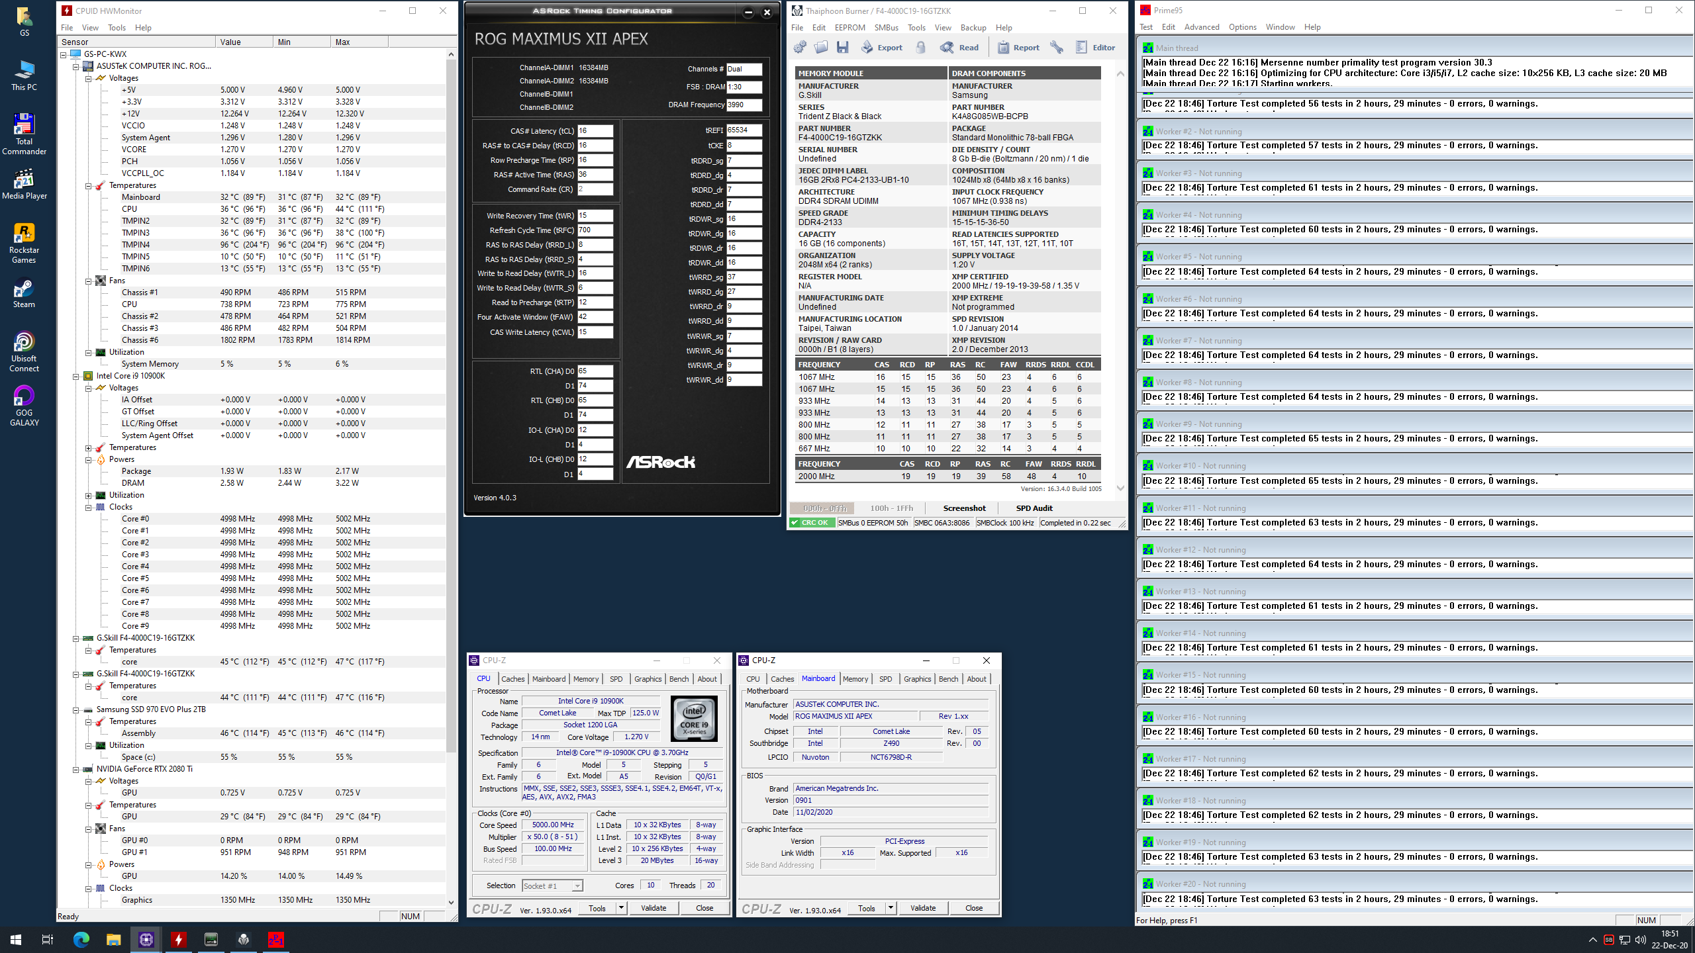Sort by the Max column header in HWMonitor
Viewport: 1695px width, 953px height.
(359, 42)
